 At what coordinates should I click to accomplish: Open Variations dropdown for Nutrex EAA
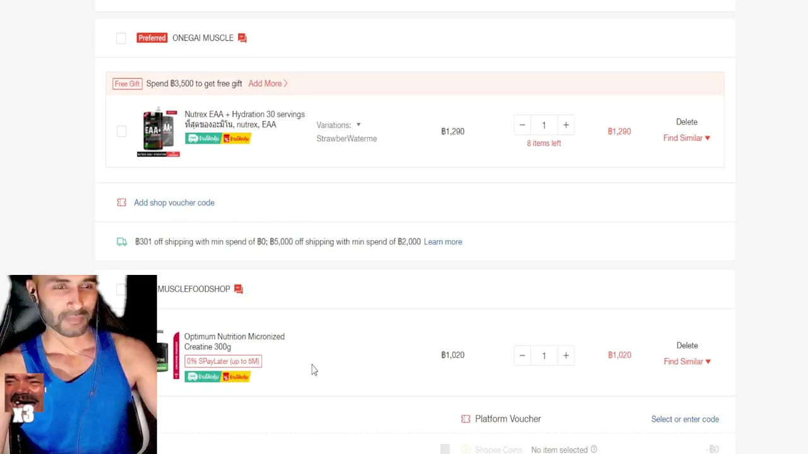pyautogui.click(x=339, y=125)
